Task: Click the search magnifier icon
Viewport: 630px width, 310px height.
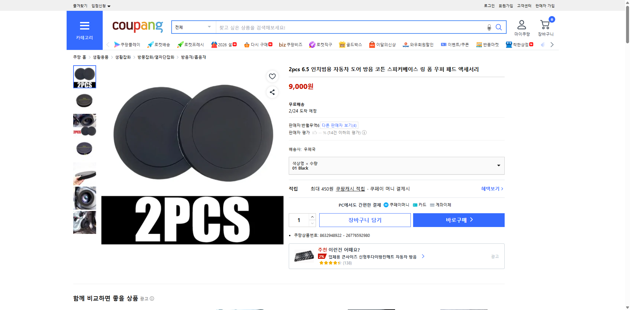Action: [x=498, y=27]
